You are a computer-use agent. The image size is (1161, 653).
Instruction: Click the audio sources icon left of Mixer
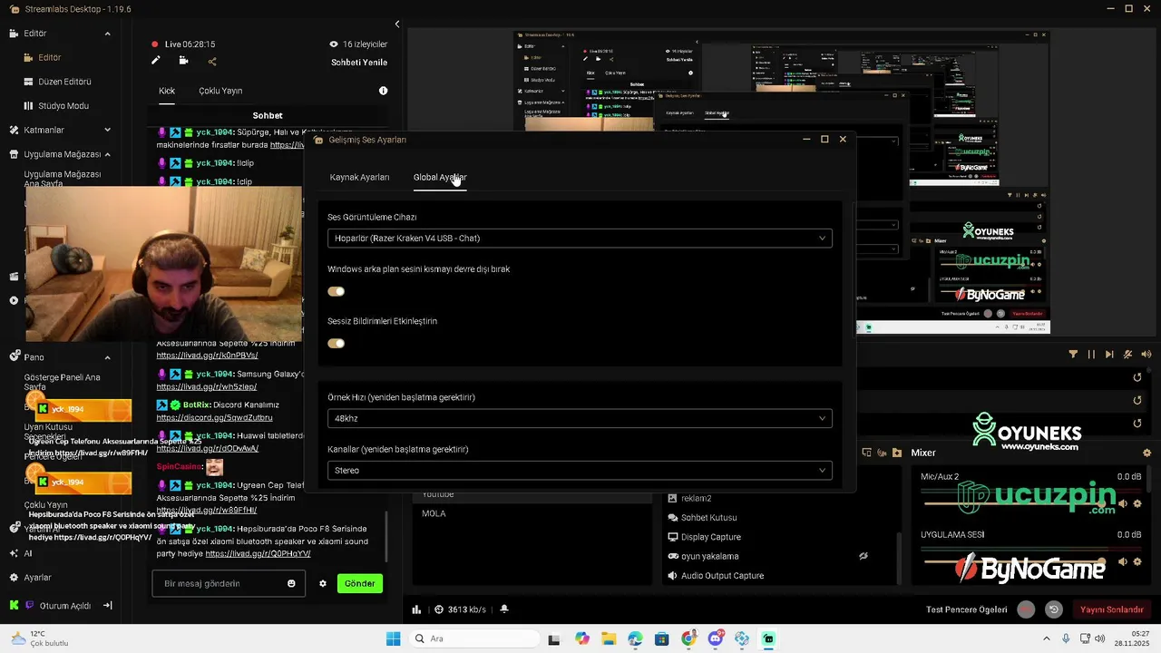click(882, 453)
